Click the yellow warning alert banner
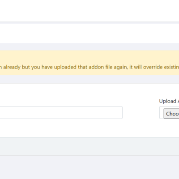Screen dimensions: 179x179 (89, 63)
